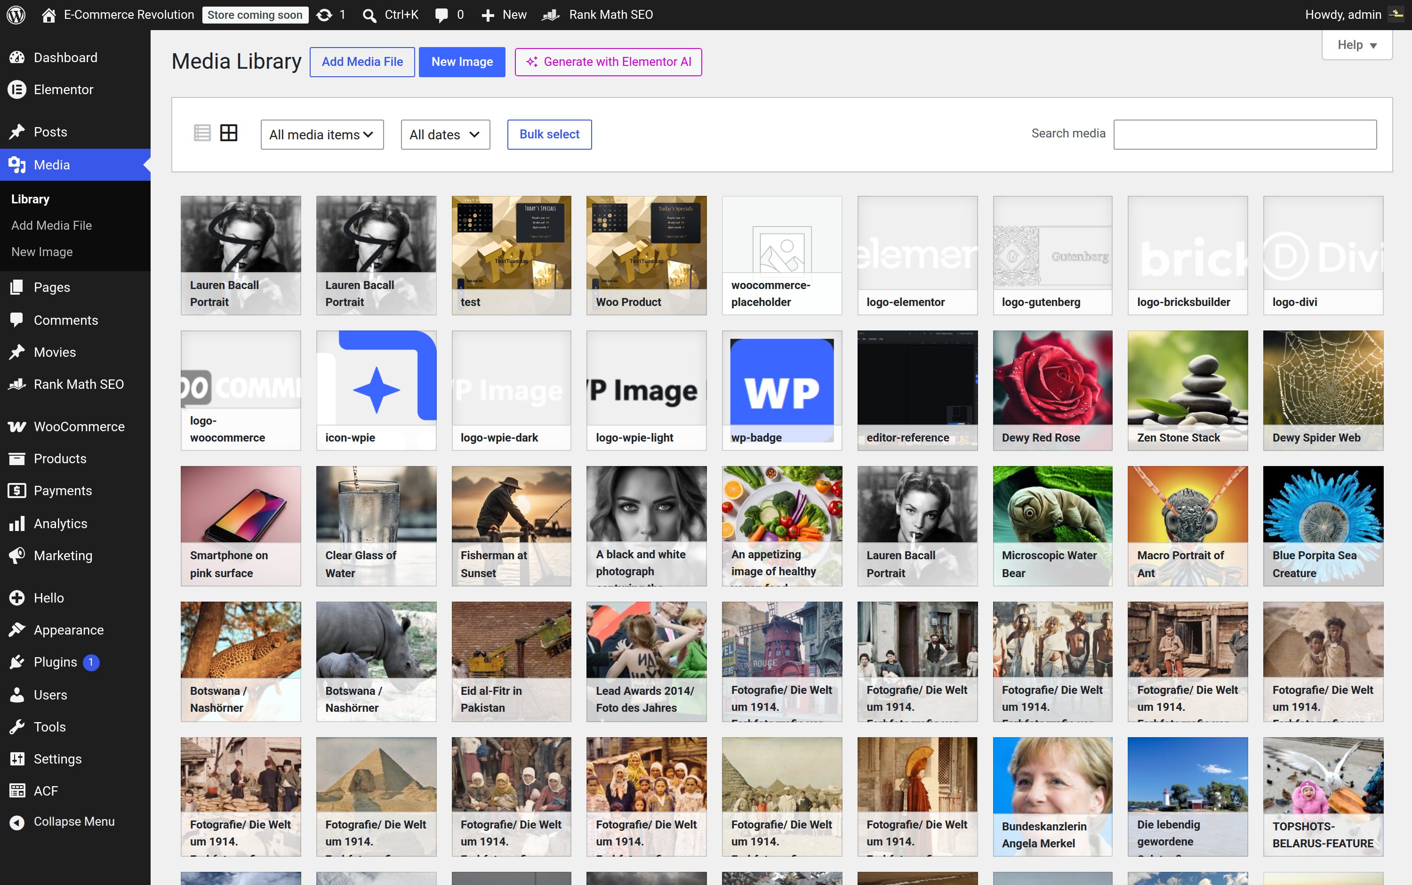Open the icon-wpie thumbnail
This screenshot has height=885, width=1412.
[376, 390]
